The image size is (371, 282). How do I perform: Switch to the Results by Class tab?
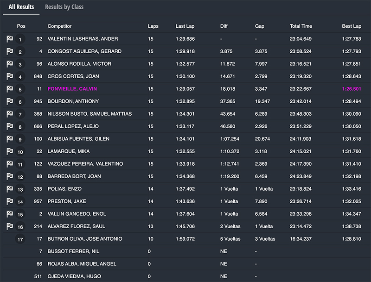[64, 7]
